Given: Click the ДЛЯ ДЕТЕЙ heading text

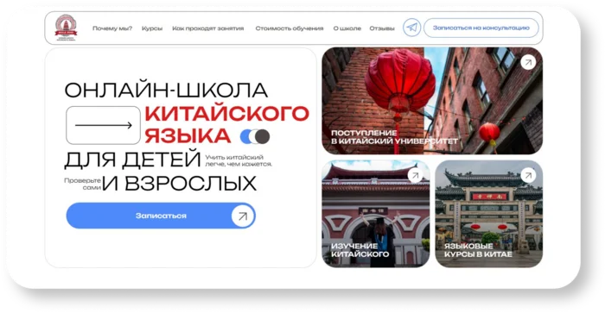Looking at the screenshot, I should pos(132,160).
